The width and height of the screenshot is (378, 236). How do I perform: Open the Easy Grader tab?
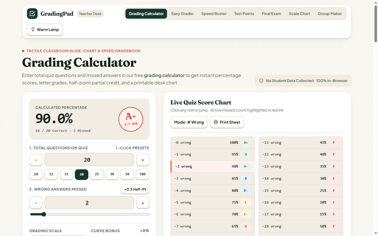point(183,14)
